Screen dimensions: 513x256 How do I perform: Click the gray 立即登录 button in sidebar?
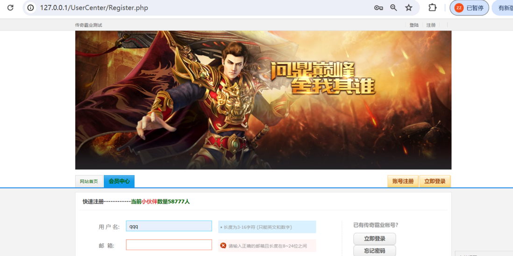click(375, 239)
